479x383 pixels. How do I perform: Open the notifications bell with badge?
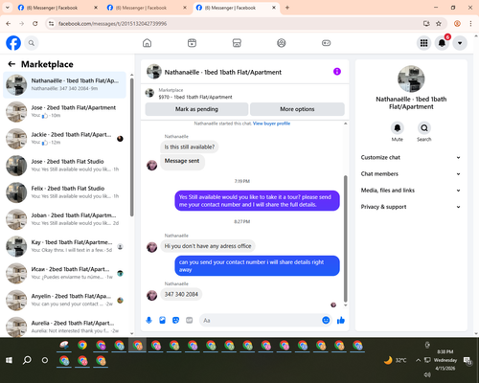(x=442, y=43)
